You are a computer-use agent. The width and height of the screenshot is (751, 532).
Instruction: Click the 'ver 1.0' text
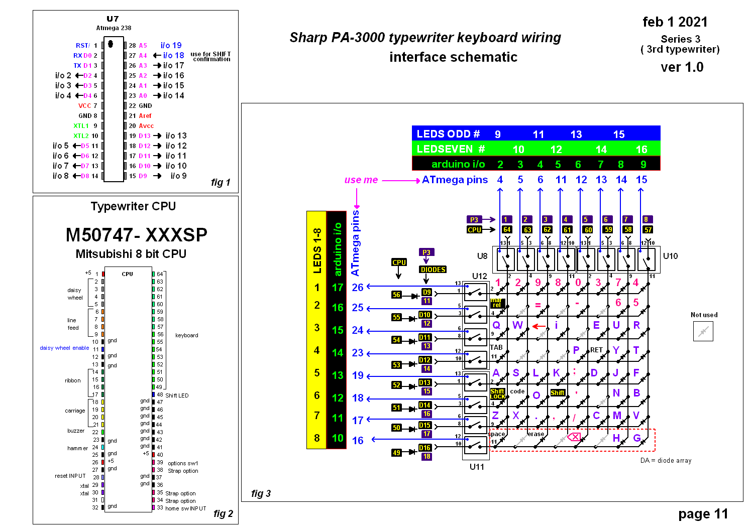682,67
